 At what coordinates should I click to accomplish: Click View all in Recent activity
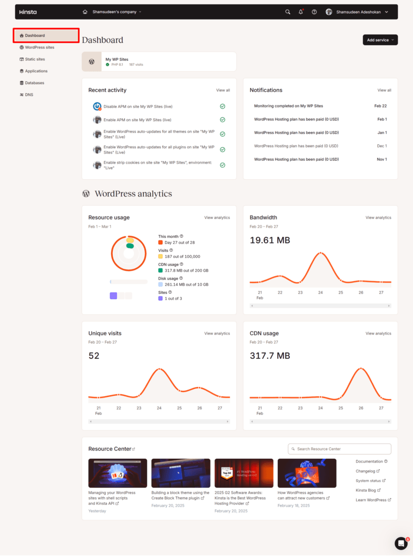(x=223, y=91)
